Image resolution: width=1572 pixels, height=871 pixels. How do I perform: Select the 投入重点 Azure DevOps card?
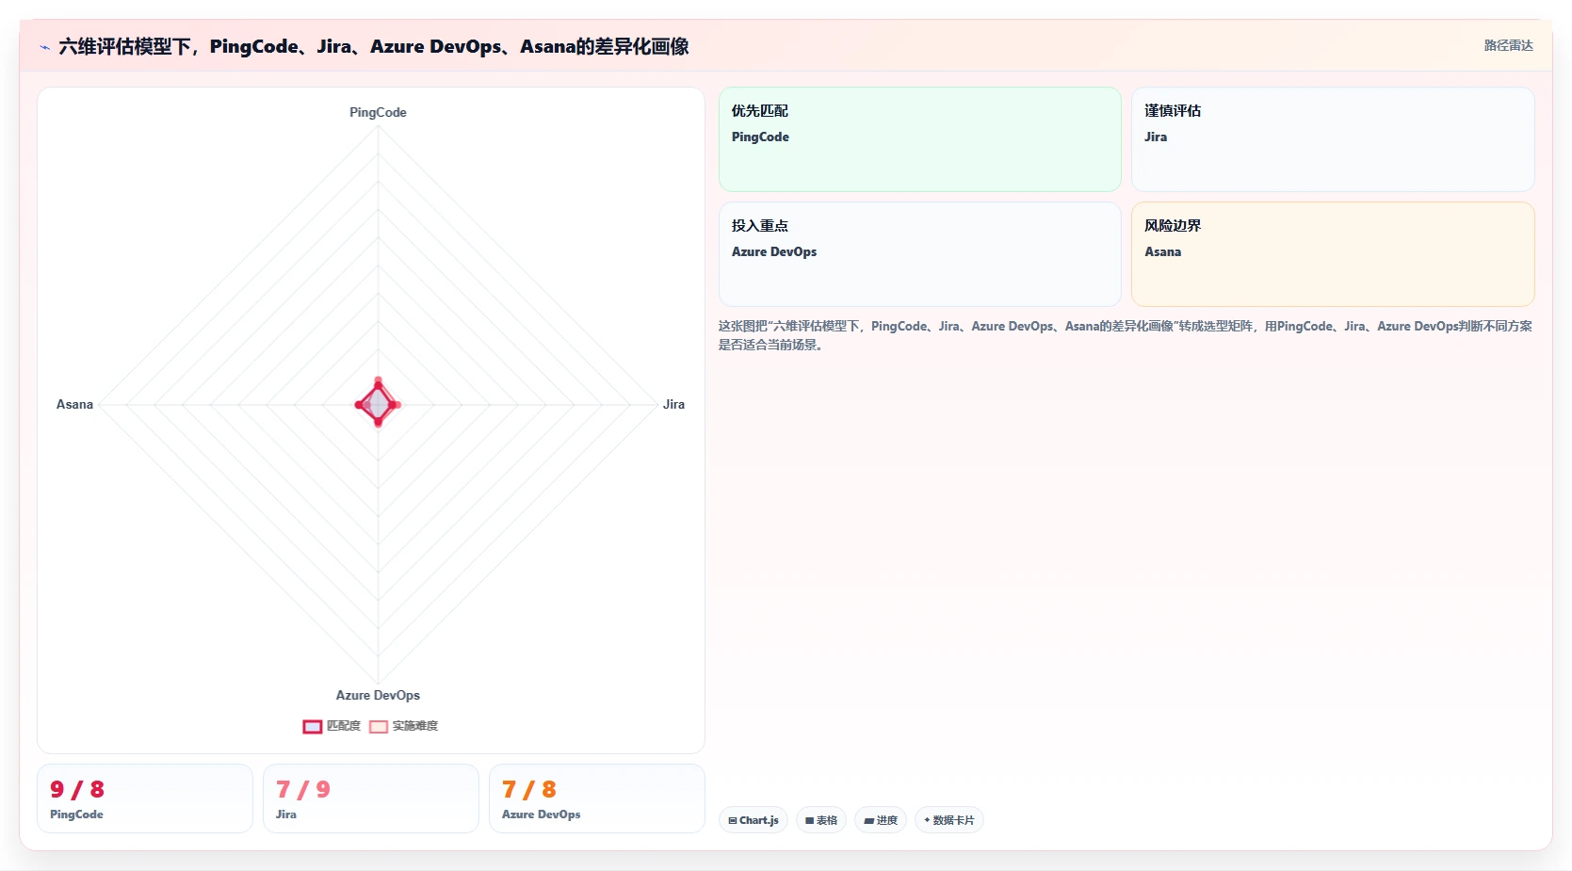pos(919,254)
